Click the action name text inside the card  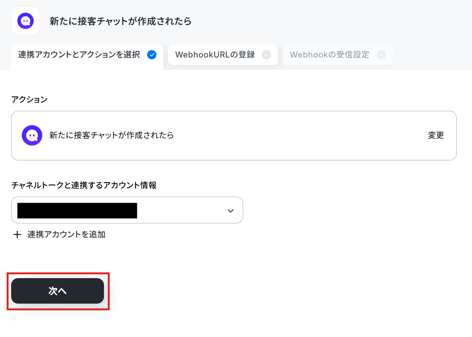111,135
